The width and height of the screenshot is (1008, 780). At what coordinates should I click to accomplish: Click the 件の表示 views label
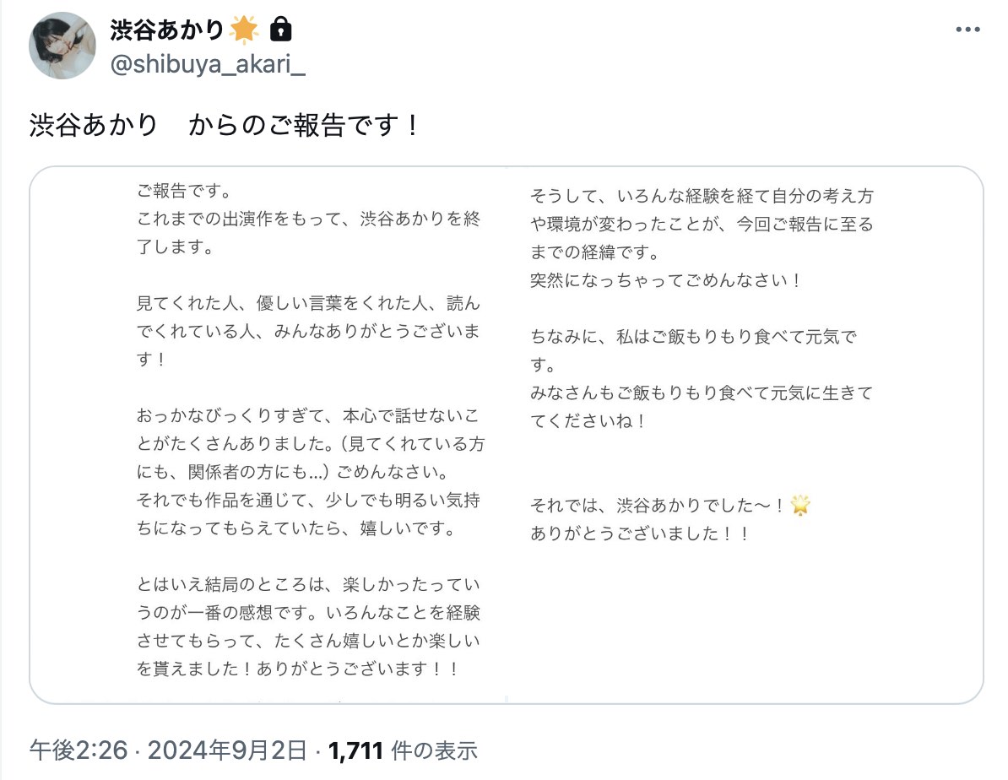435,749
